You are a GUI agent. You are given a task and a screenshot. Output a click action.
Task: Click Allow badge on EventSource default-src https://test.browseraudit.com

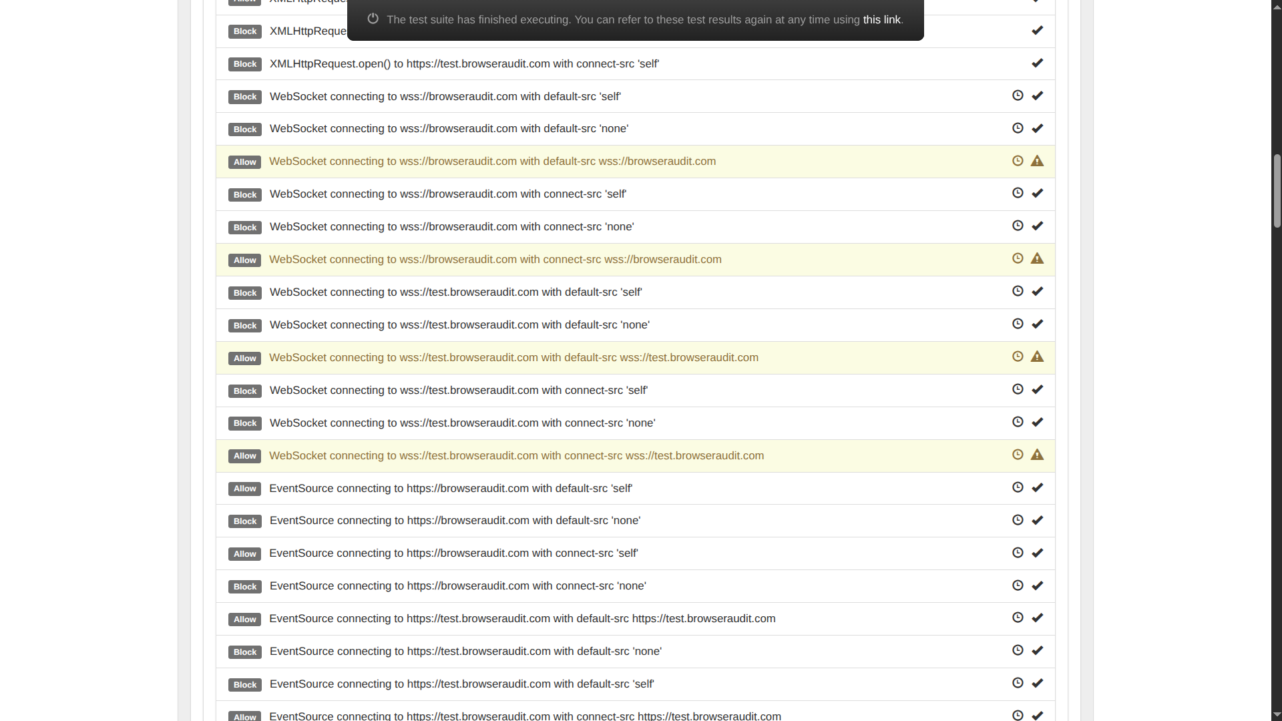point(244,620)
